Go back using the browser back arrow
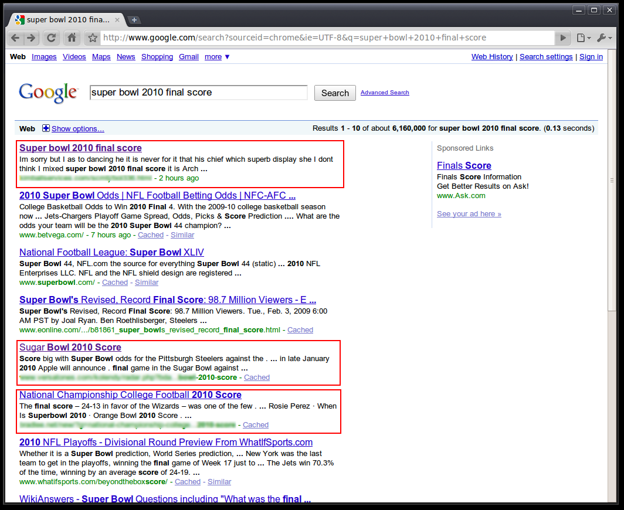This screenshot has height=510, width=624. [15, 38]
